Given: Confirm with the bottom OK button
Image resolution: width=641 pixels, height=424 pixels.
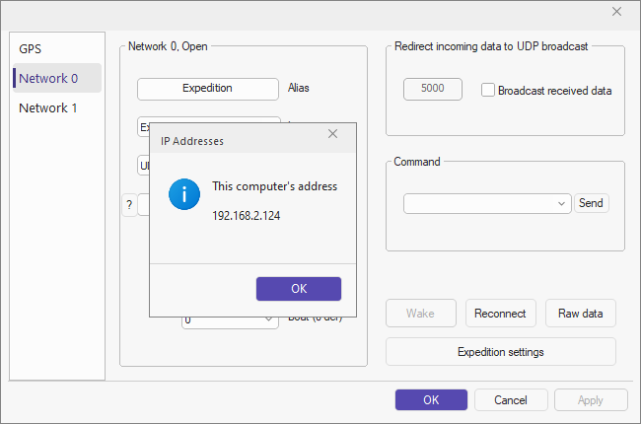Looking at the screenshot, I should (431, 399).
